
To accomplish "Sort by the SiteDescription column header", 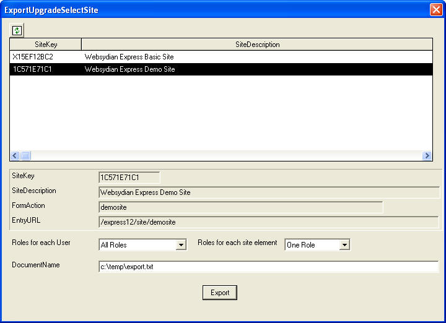I will 257,45.
